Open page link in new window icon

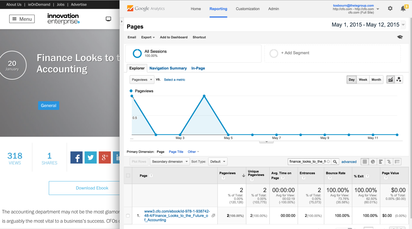pos(213,216)
